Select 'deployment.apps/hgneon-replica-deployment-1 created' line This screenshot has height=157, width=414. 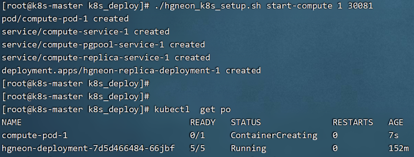(x=131, y=70)
